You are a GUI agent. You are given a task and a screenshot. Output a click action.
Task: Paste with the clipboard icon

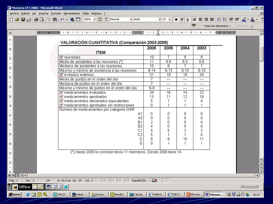[x=55, y=20]
